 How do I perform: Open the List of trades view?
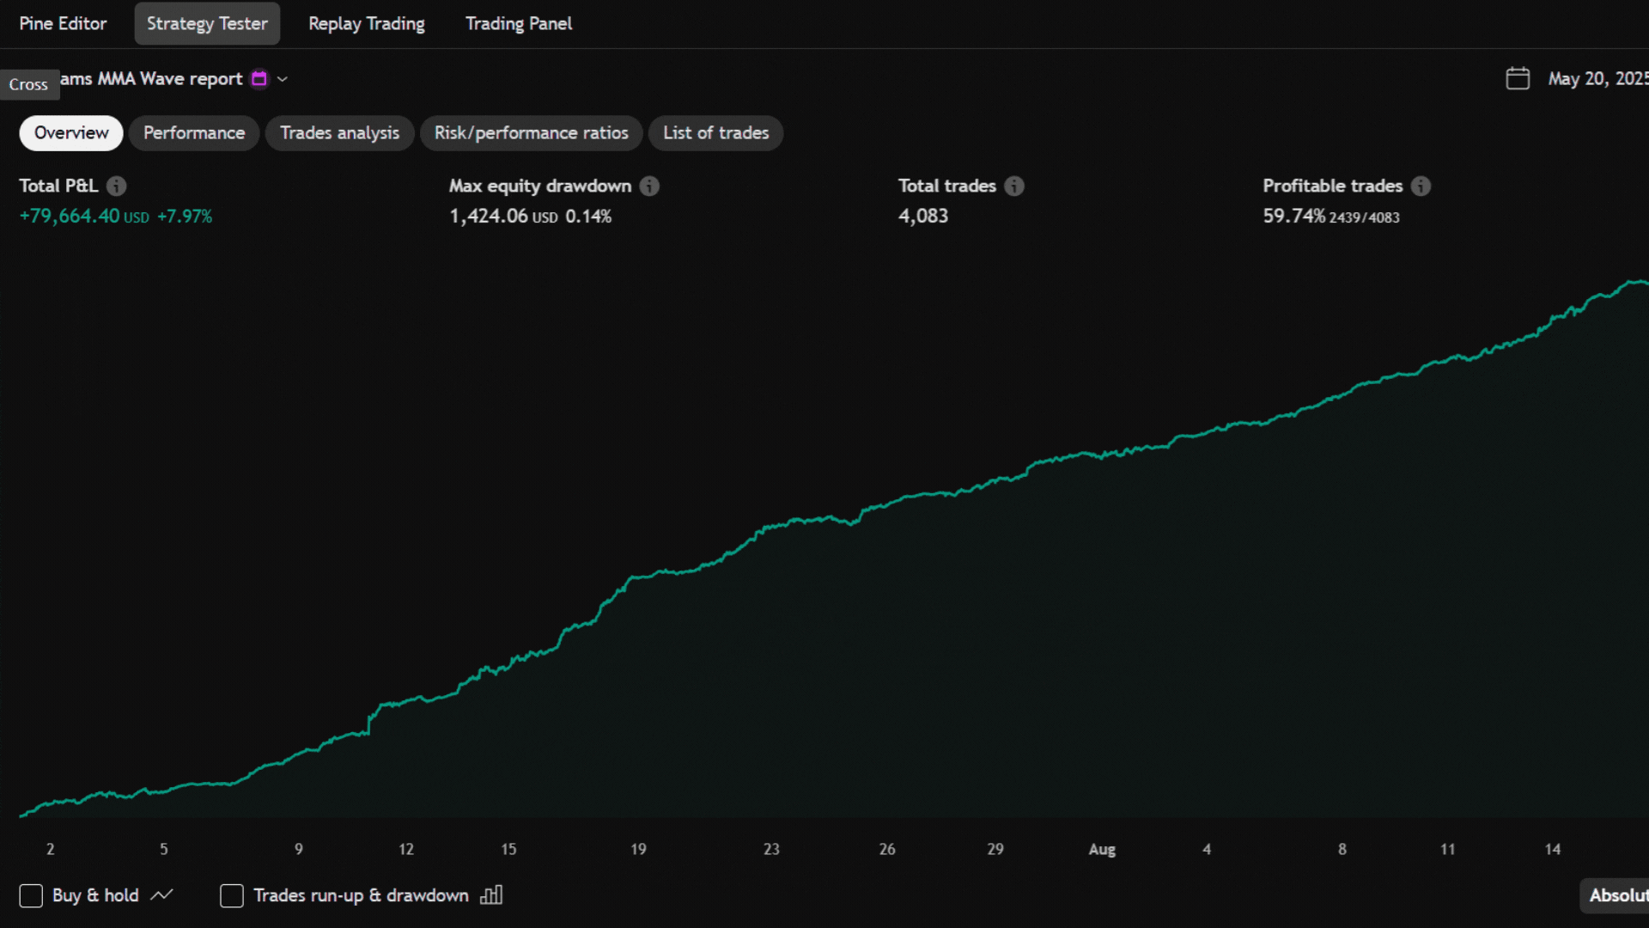click(715, 133)
